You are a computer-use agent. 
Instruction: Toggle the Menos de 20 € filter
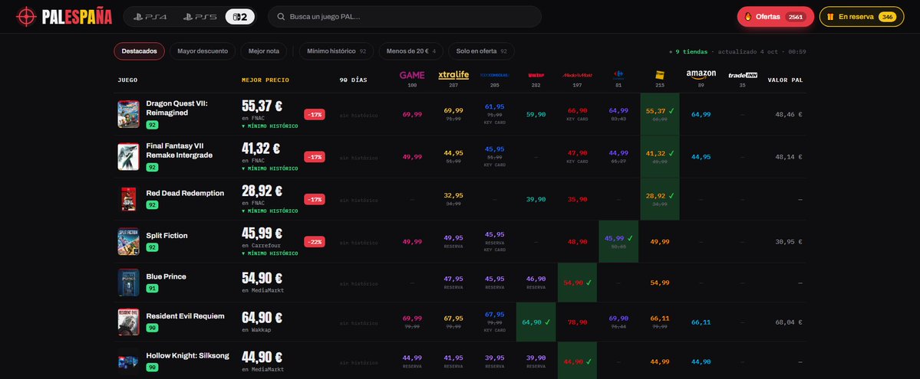tap(411, 51)
